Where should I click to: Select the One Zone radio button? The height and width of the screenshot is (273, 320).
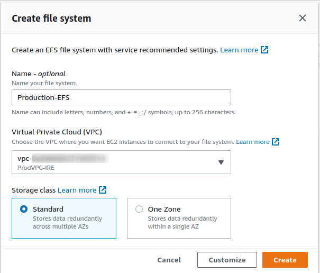coord(139,209)
